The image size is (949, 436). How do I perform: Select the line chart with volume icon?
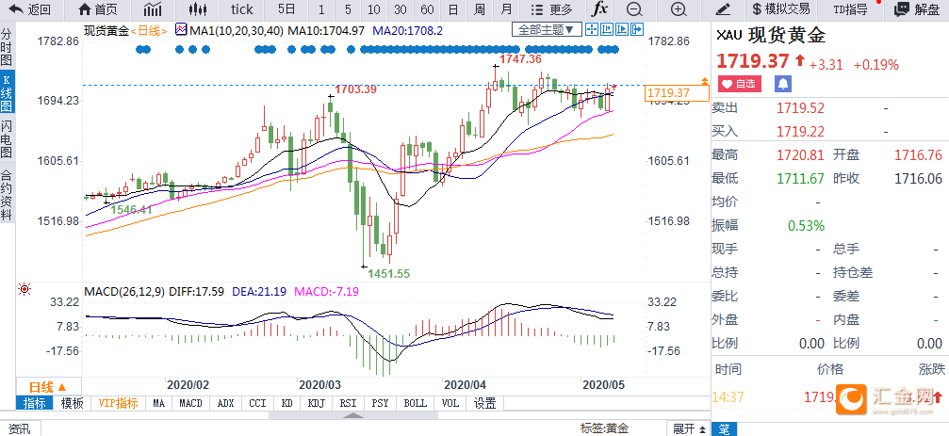pos(153,9)
